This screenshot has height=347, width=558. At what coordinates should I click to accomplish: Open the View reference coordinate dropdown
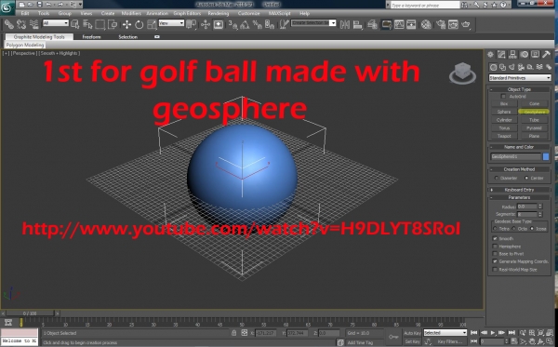171,23
